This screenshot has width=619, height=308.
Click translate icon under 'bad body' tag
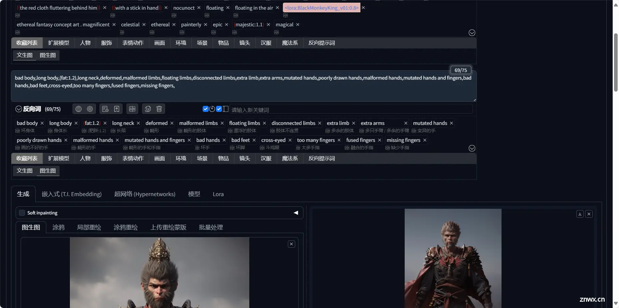[18, 131]
